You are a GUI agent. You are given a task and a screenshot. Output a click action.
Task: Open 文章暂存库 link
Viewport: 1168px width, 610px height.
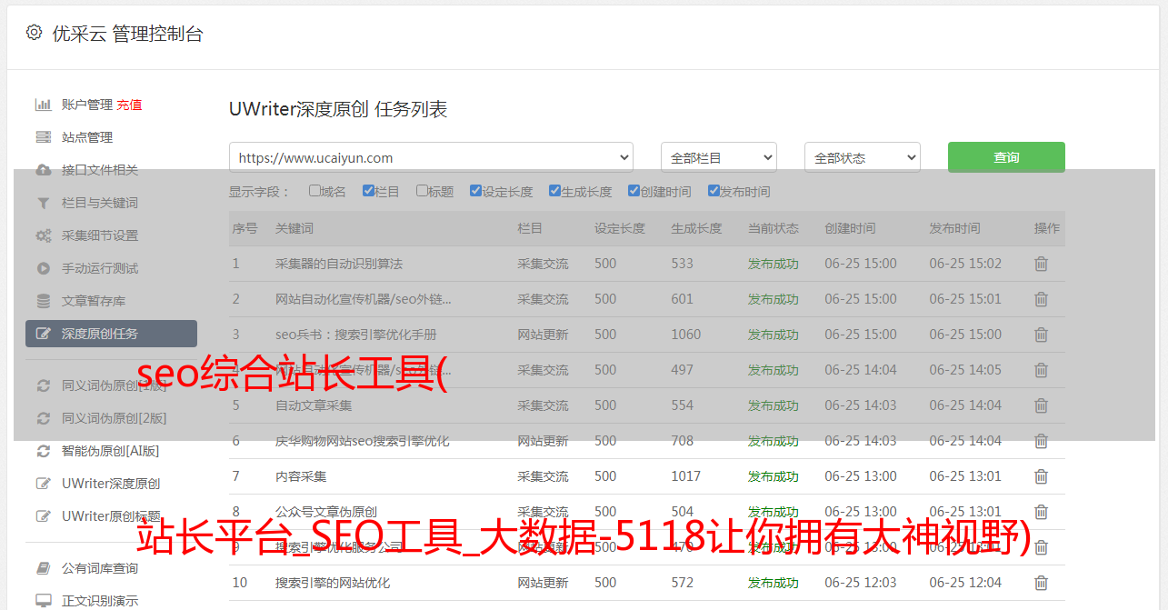pos(94,301)
